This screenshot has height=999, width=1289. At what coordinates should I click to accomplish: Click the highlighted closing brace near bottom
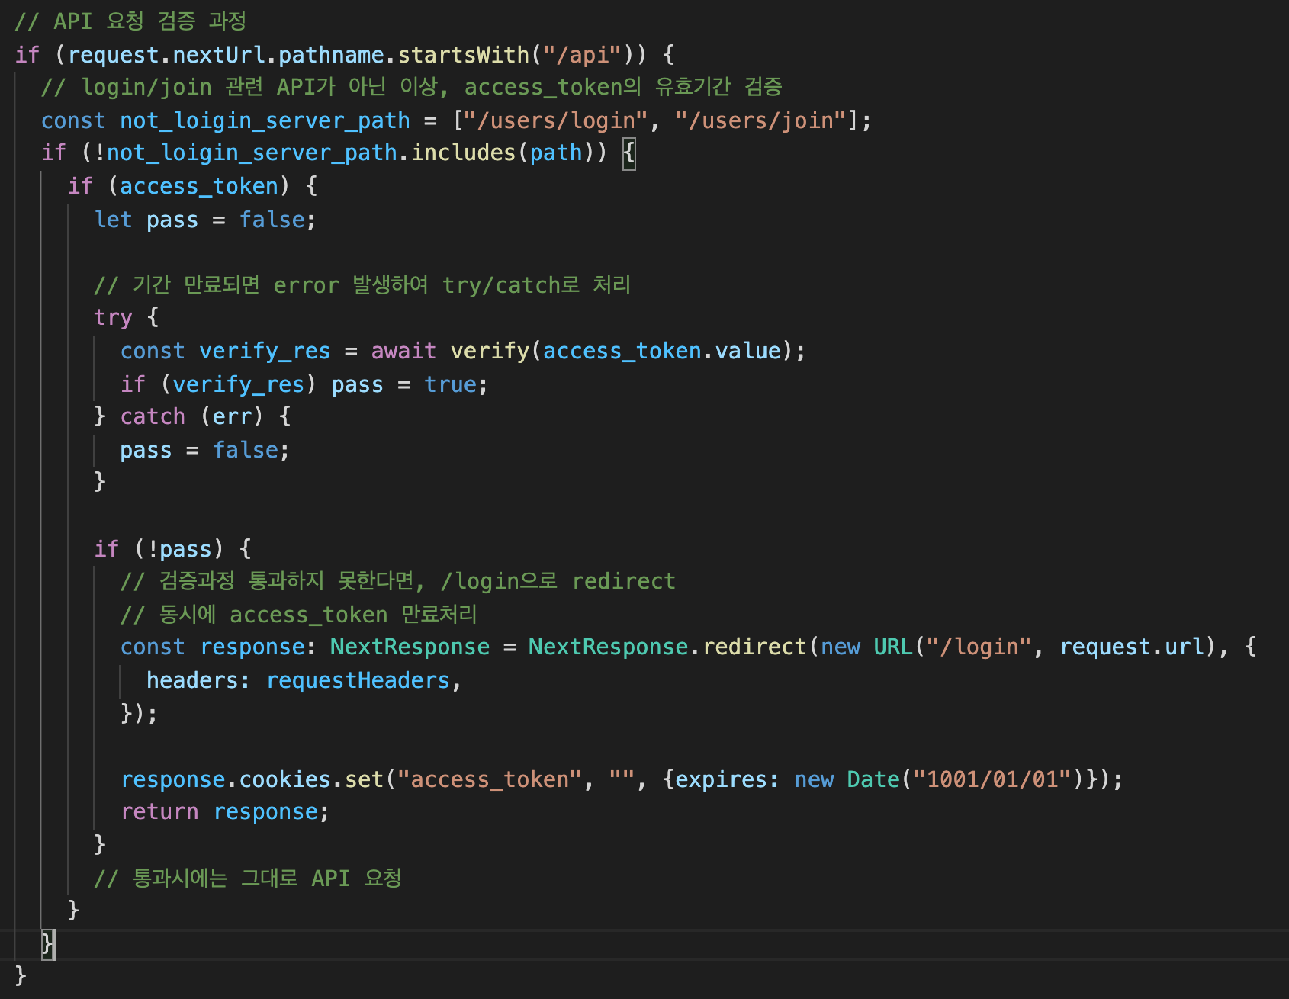[48, 943]
